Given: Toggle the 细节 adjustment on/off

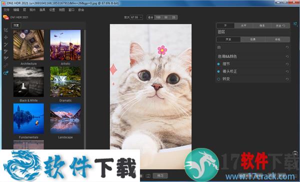Looking at the screenshot, I should coord(218,64).
